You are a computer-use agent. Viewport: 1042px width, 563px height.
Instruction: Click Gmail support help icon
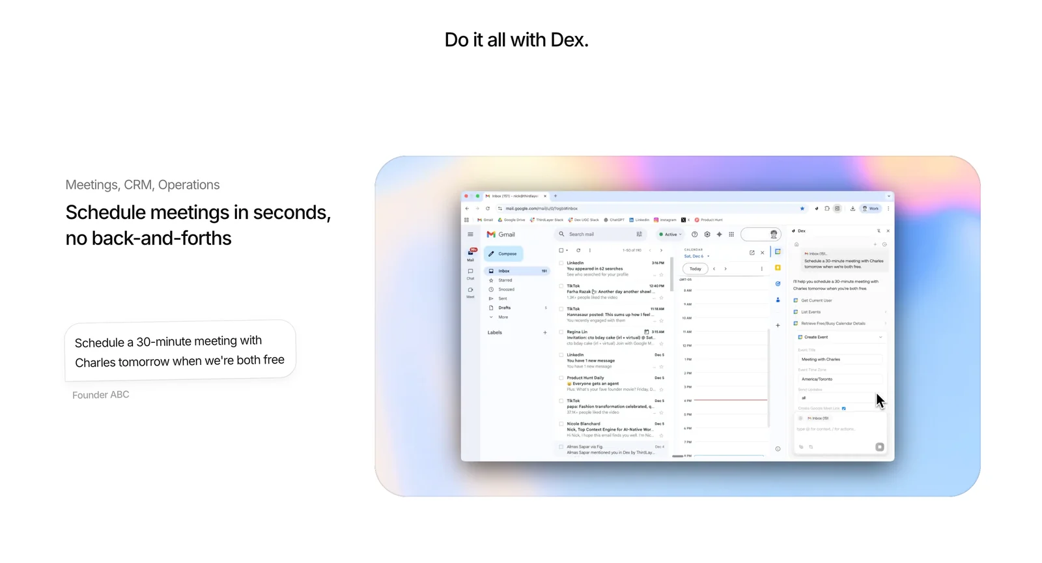(x=695, y=235)
